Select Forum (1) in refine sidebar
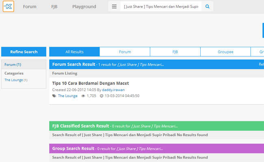 [13, 65]
